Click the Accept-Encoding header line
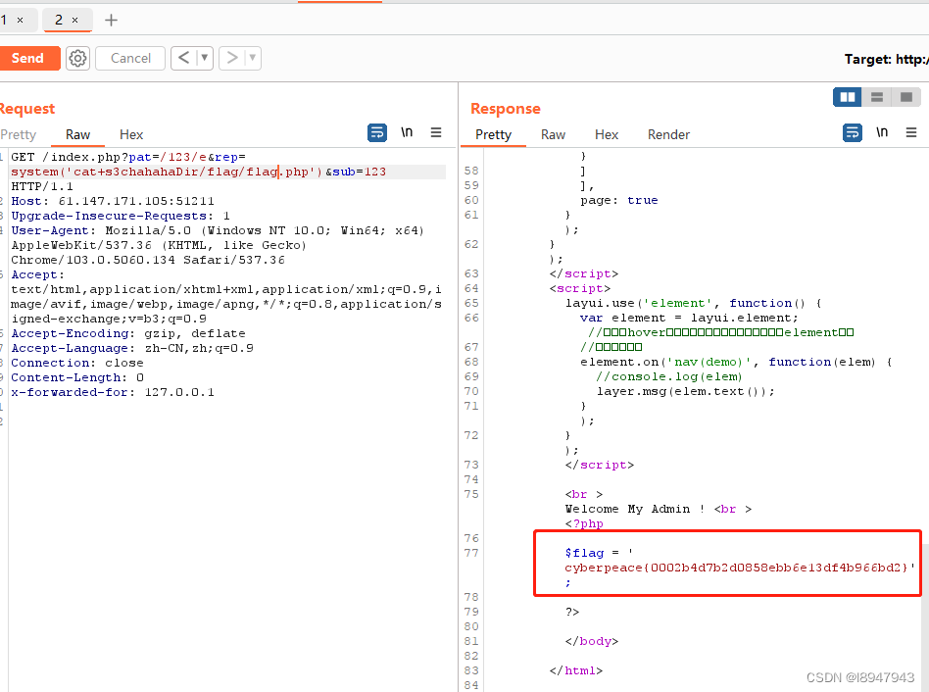 pos(128,333)
